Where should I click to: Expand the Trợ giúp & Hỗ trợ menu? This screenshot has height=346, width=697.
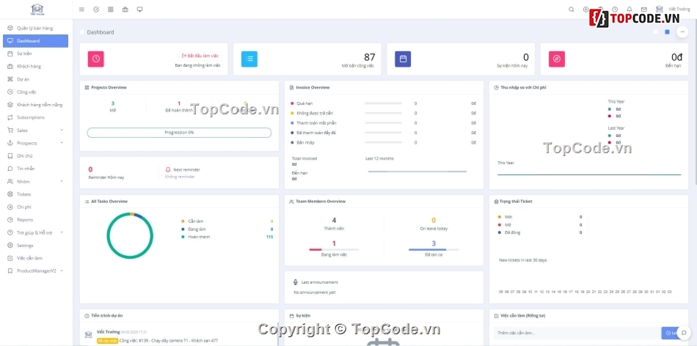[35, 232]
